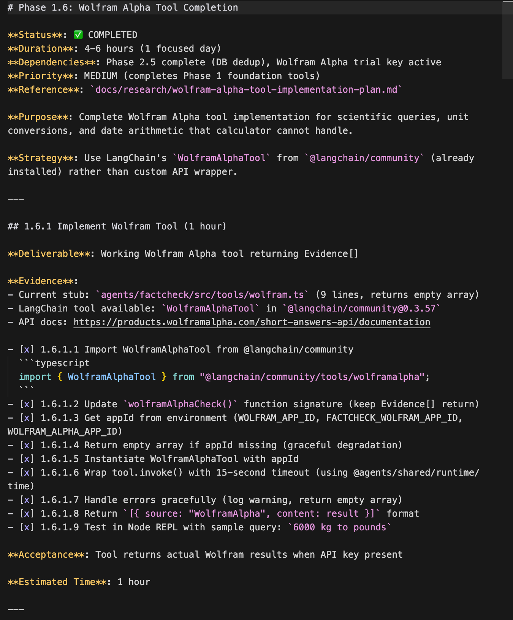Viewport: 513px width, 620px height.
Task: Click 'WolframAlphaTool' in the Strategy line
Action: (222, 158)
